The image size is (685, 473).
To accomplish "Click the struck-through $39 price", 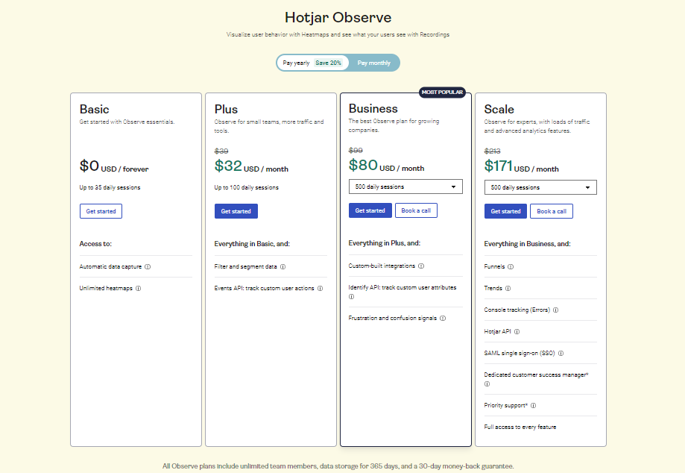I will (x=221, y=151).
